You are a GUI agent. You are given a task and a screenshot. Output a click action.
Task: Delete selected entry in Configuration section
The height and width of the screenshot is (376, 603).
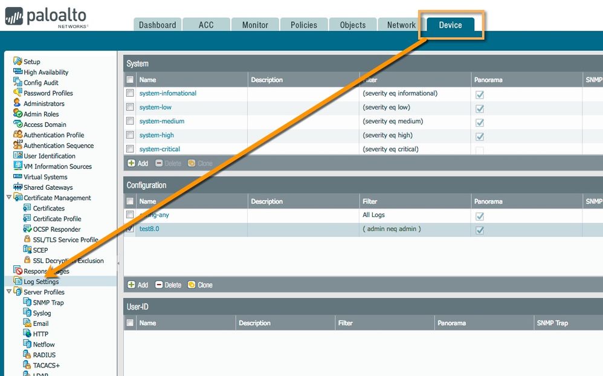(x=168, y=285)
